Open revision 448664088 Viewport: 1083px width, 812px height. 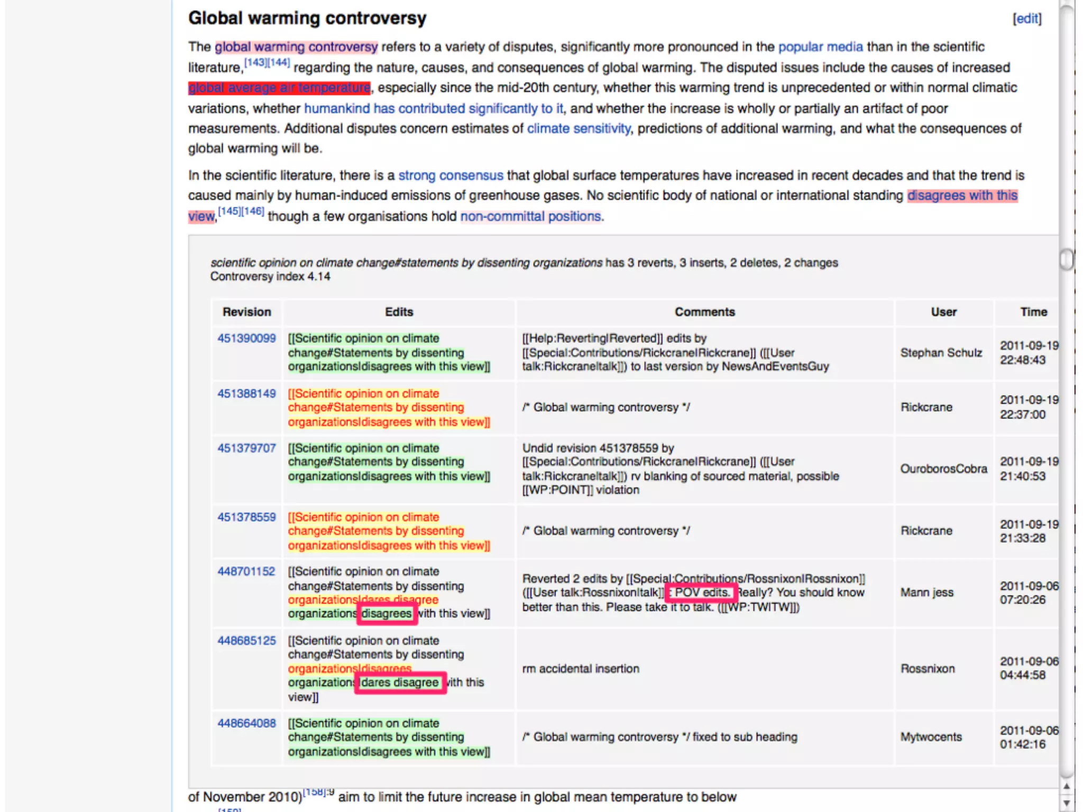click(x=246, y=723)
